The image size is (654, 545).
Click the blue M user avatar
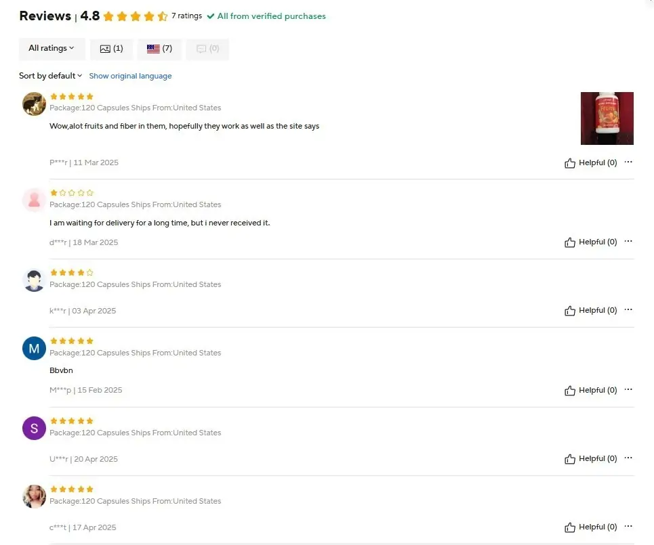(34, 349)
